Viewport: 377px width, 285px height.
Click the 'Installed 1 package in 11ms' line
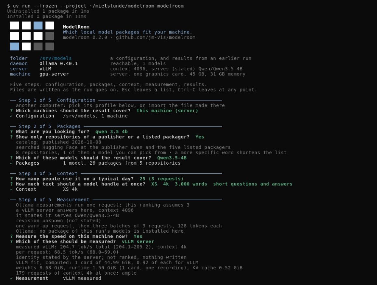click(x=47, y=16)
